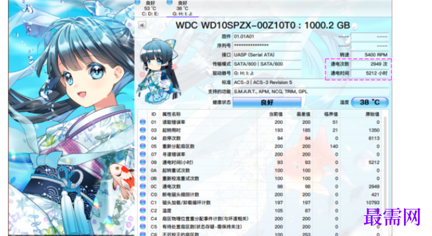Click status orb for attribute C1 磁头加载/卸载循环计数
The height and width of the screenshot is (236, 432).
point(143,202)
